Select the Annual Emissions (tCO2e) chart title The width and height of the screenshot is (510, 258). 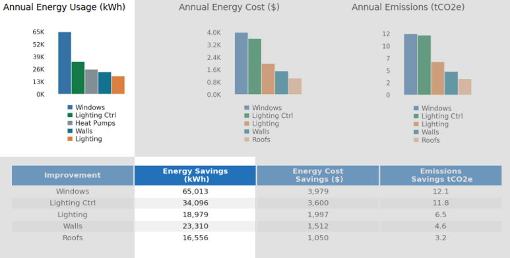tap(408, 7)
